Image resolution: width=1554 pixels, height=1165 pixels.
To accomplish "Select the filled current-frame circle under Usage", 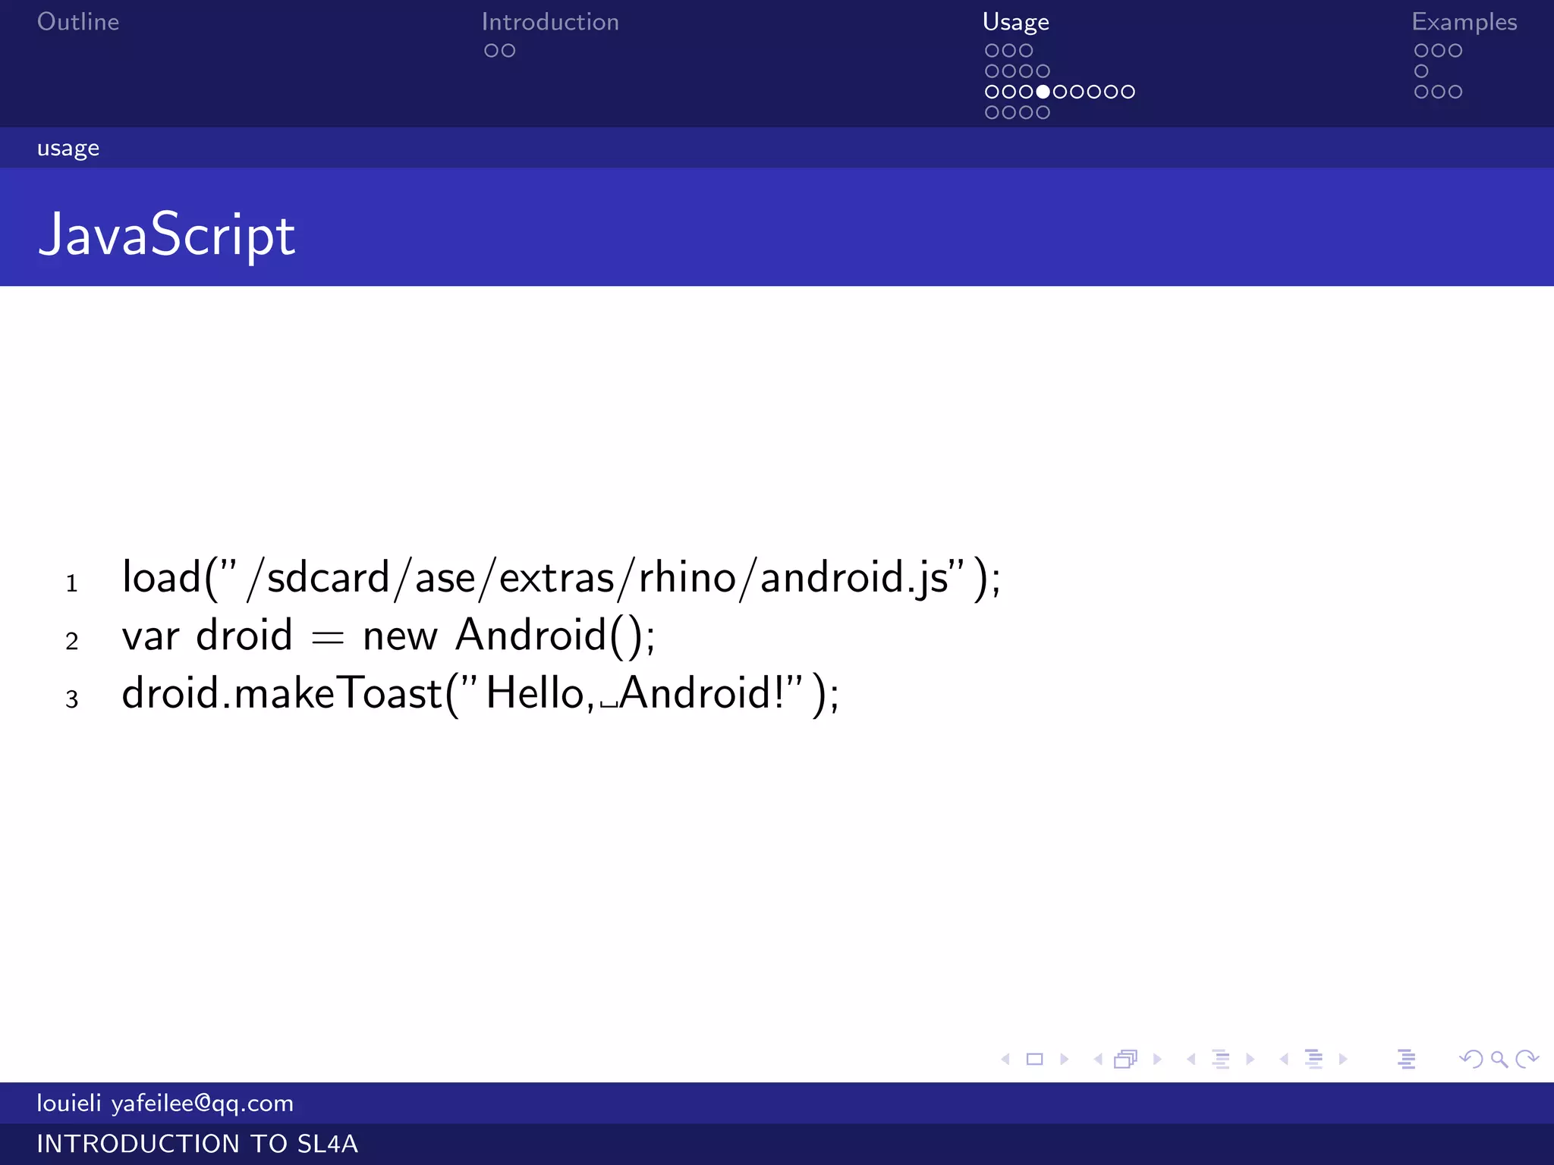I will (x=1043, y=92).
